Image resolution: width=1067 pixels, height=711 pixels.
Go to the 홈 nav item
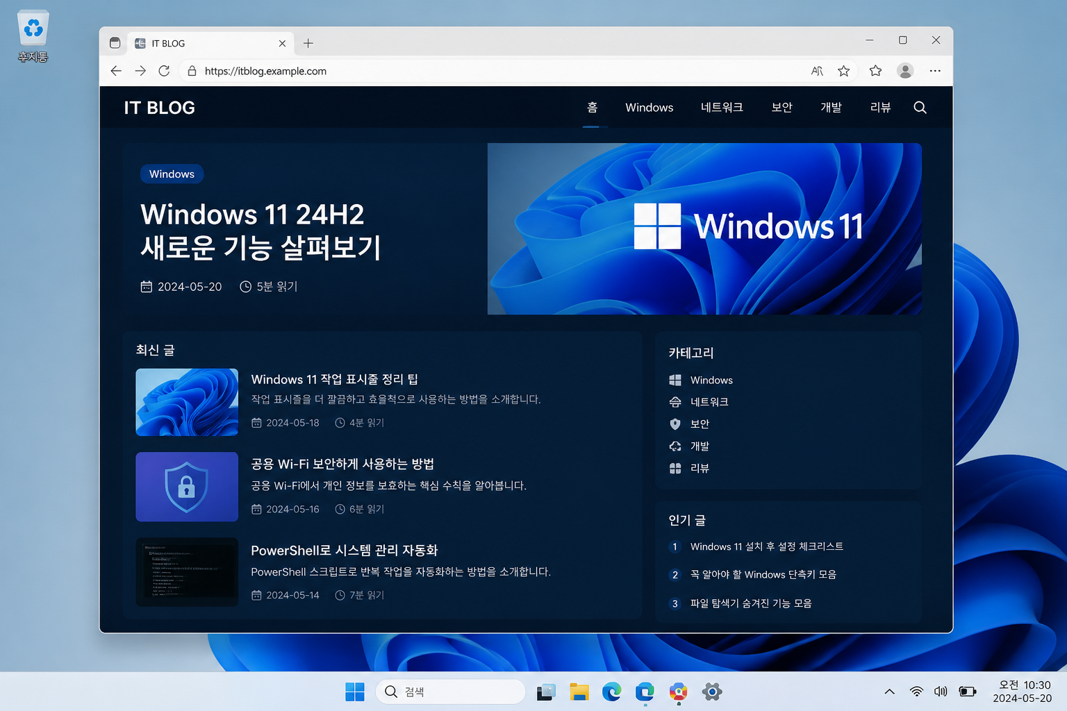pos(592,108)
